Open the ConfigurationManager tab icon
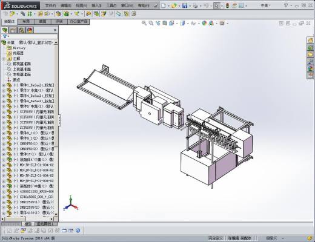 coord(21,30)
